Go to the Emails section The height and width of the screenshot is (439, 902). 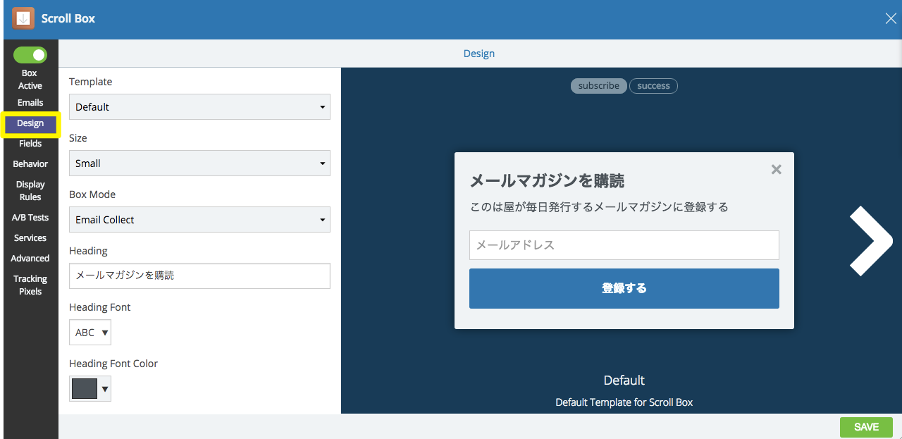(30, 103)
